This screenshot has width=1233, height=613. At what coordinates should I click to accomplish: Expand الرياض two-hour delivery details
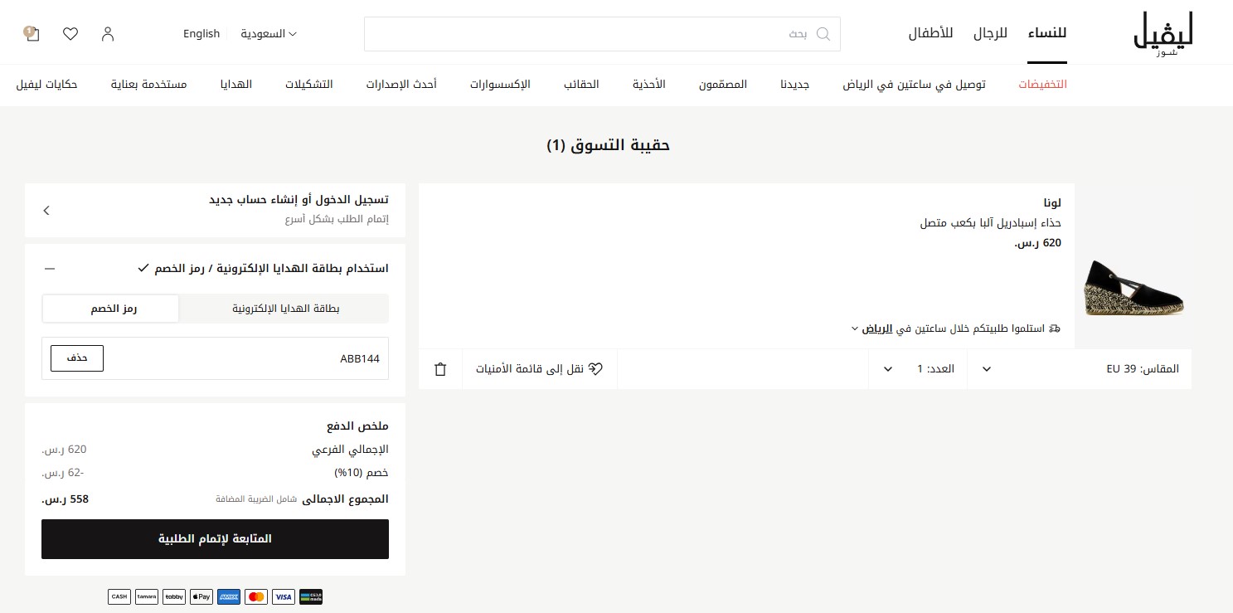(x=855, y=328)
